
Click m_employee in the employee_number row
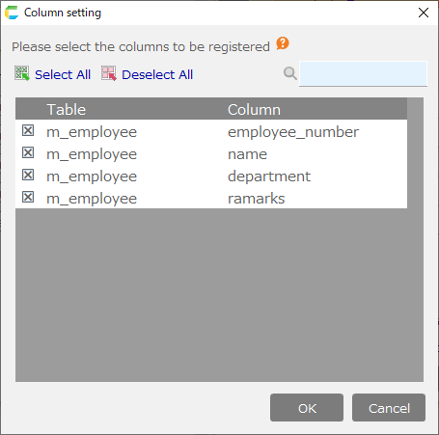[x=92, y=132]
